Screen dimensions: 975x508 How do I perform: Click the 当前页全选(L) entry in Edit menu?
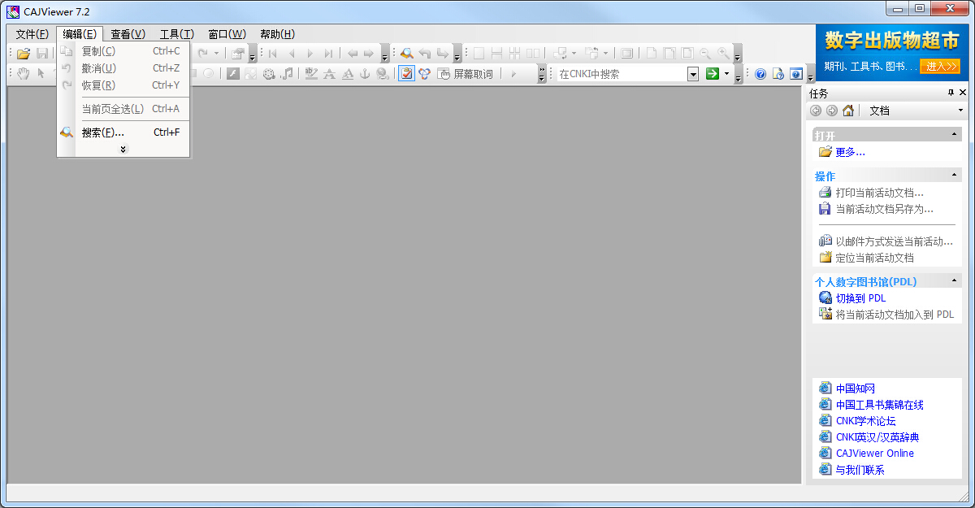coord(123,109)
